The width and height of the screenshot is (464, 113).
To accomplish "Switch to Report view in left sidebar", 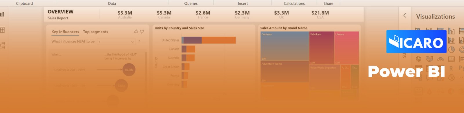I will 2,14.
